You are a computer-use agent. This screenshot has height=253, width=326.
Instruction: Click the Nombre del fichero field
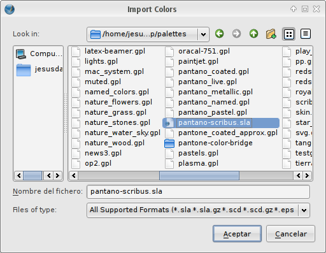[x=198, y=192]
